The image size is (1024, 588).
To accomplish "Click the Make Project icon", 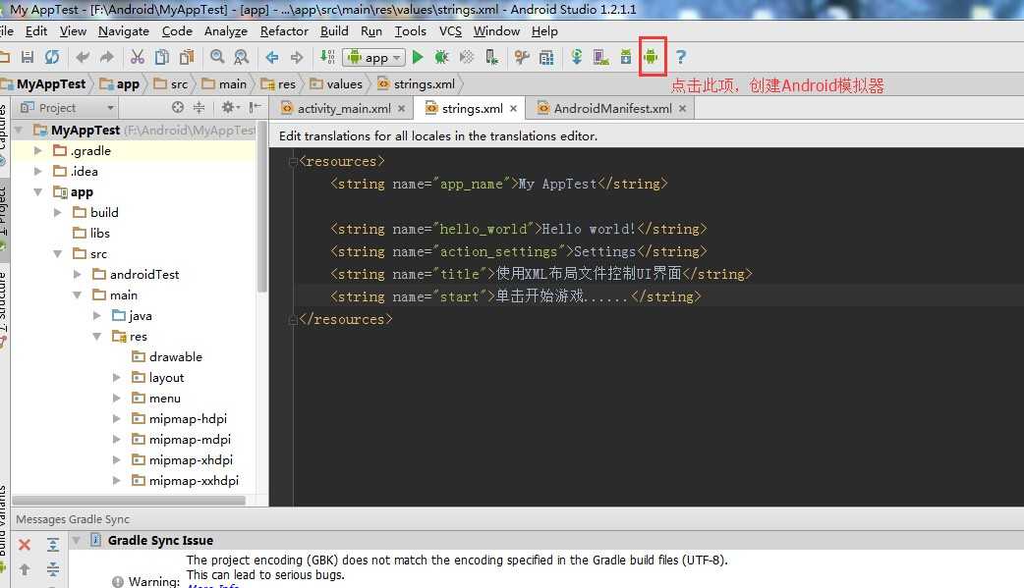I will 327,58.
